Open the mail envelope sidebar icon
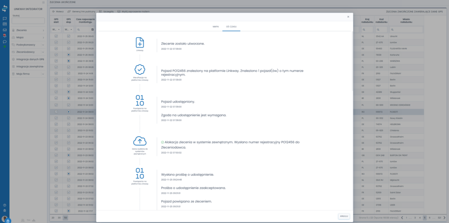449x223 pixels. coord(4,30)
